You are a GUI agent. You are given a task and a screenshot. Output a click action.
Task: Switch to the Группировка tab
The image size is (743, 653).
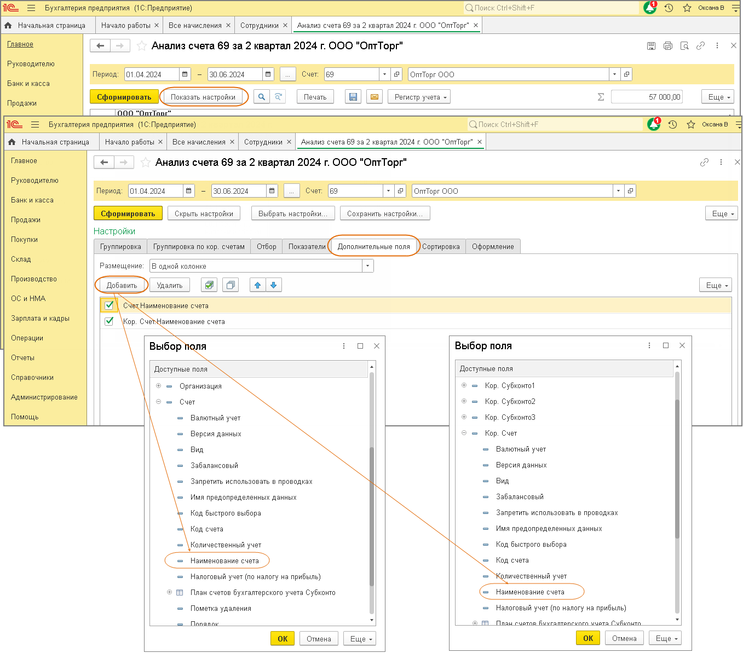pyautogui.click(x=120, y=246)
